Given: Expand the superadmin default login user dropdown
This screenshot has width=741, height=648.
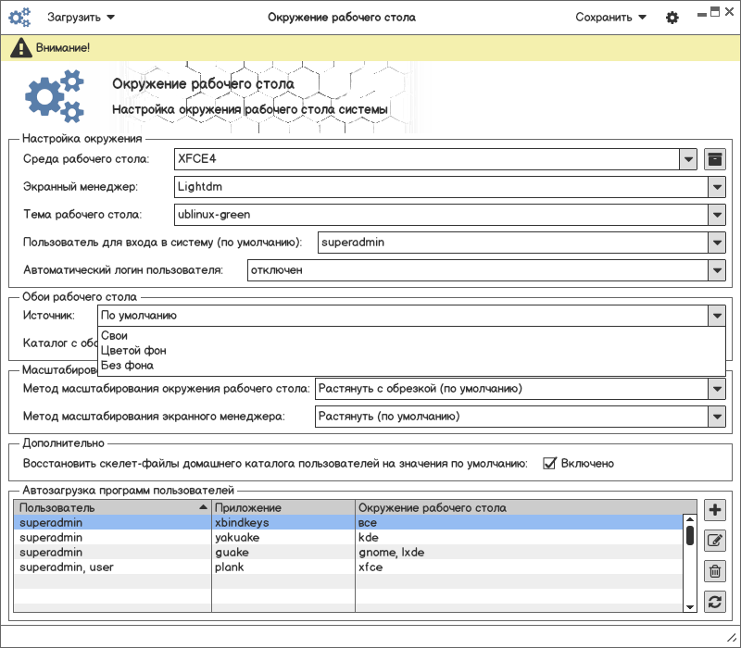Looking at the screenshot, I should (716, 243).
